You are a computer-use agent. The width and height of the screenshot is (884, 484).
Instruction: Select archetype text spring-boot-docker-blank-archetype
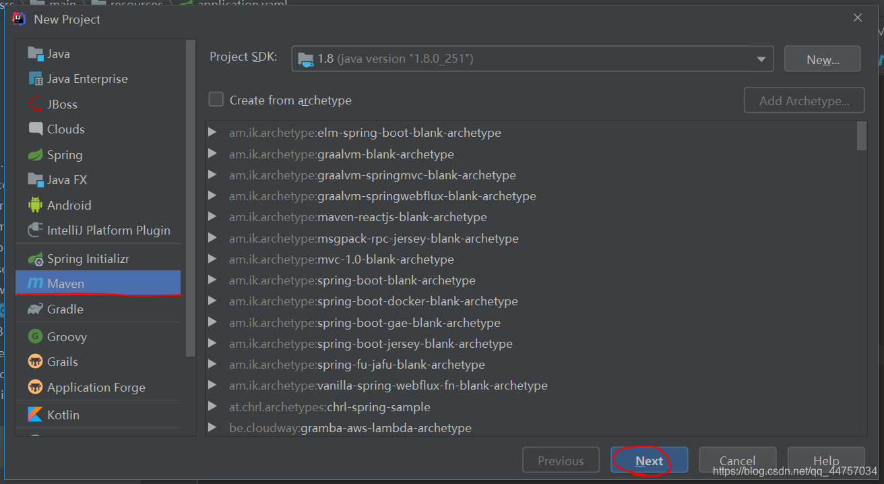coord(418,301)
